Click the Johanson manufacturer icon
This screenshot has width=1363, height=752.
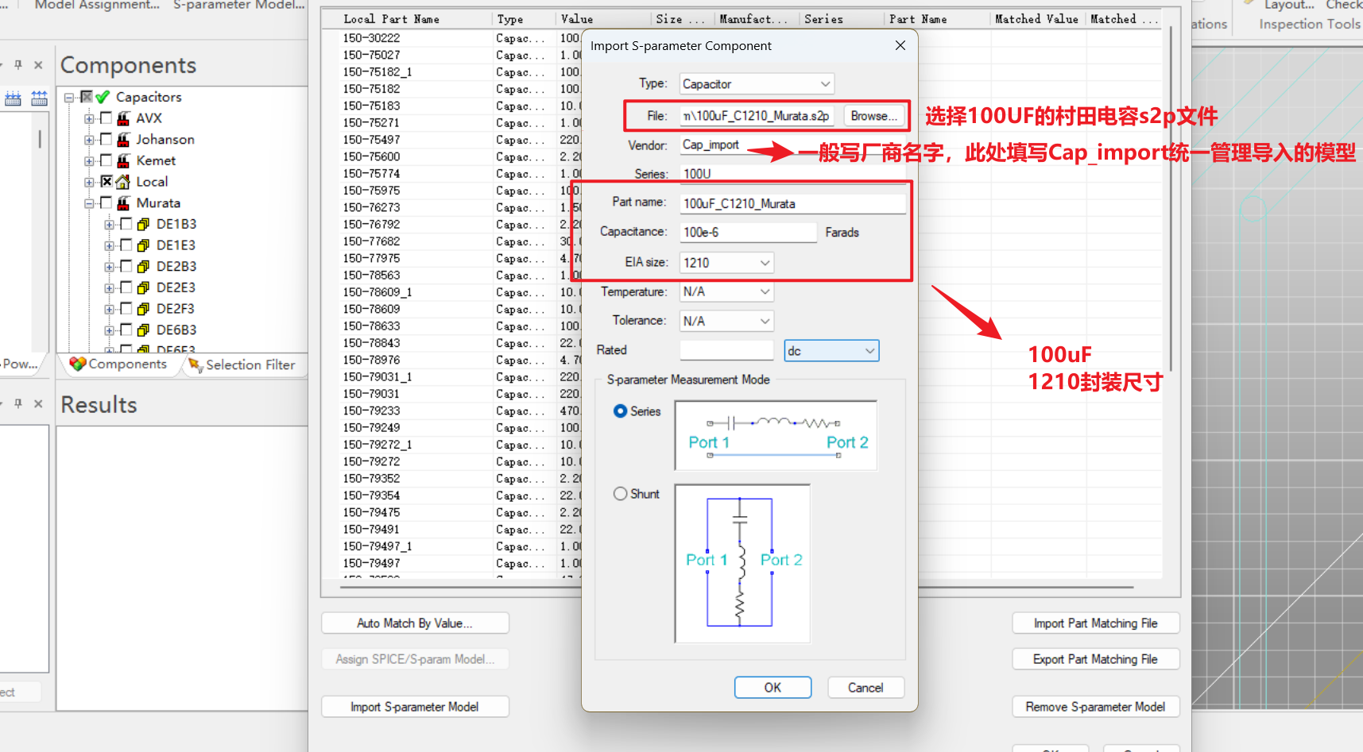pyautogui.click(x=123, y=140)
